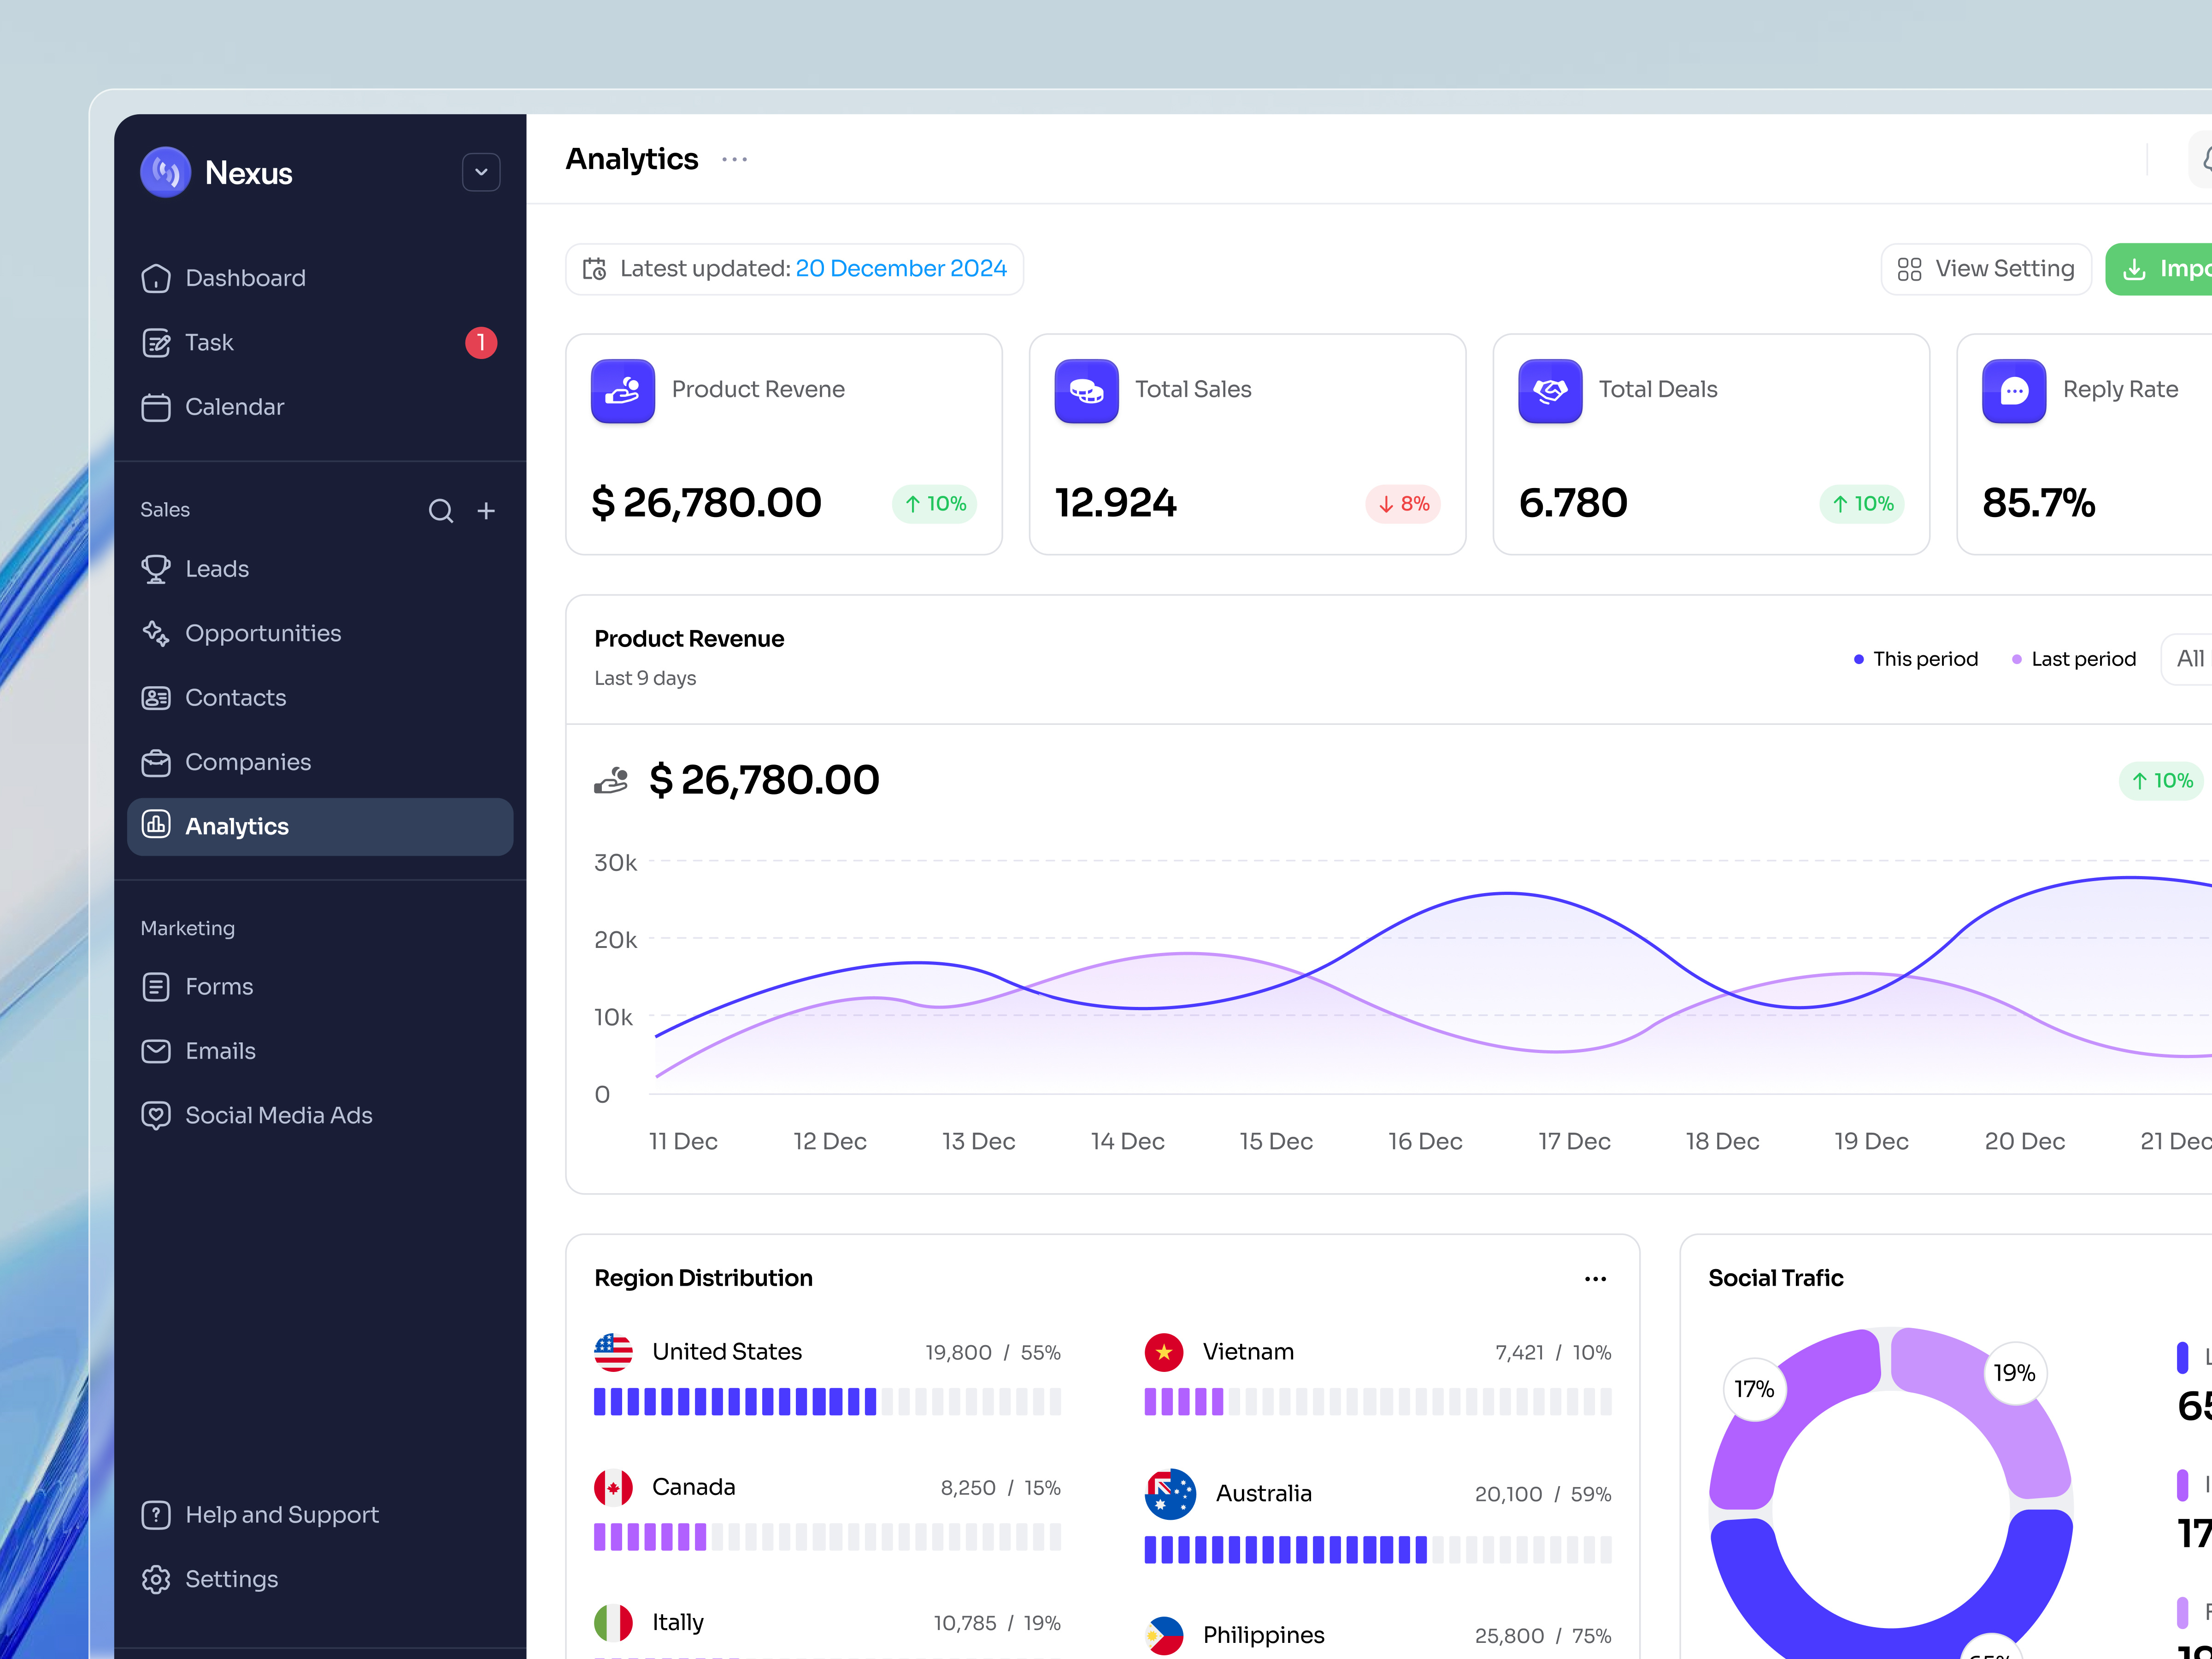The image size is (2212, 1659).
Task: Select Social Media Ads in Marketing
Action: [x=279, y=1115]
